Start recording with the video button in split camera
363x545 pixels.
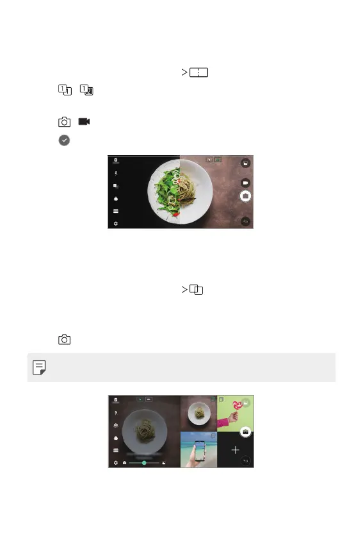click(x=245, y=183)
